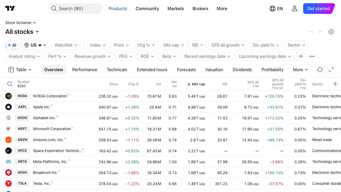Add a column with the plus icon
The width and height of the screenshot is (341, 192).
tap(335, 84)
